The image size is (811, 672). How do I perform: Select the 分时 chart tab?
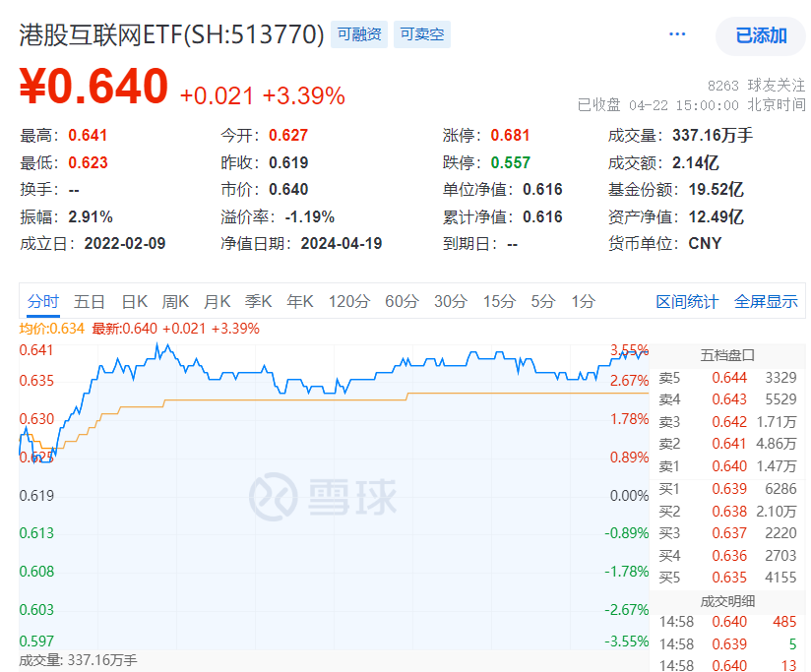coord(43,301)
